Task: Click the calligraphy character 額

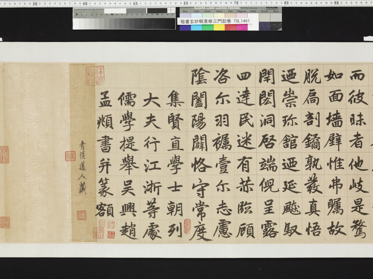Action: click(x=105, y=210)
